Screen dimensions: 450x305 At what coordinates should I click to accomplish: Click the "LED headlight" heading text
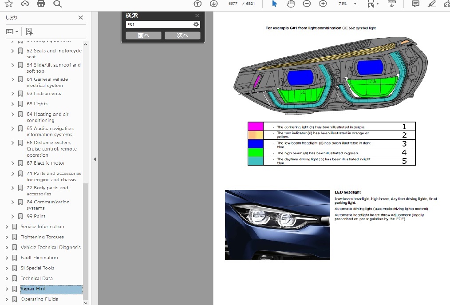pyautogui.click(x=347, y=192)
